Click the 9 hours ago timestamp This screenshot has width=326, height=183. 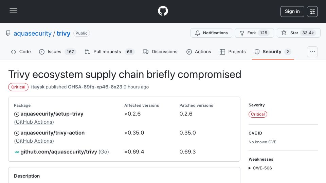coord(136,87)
